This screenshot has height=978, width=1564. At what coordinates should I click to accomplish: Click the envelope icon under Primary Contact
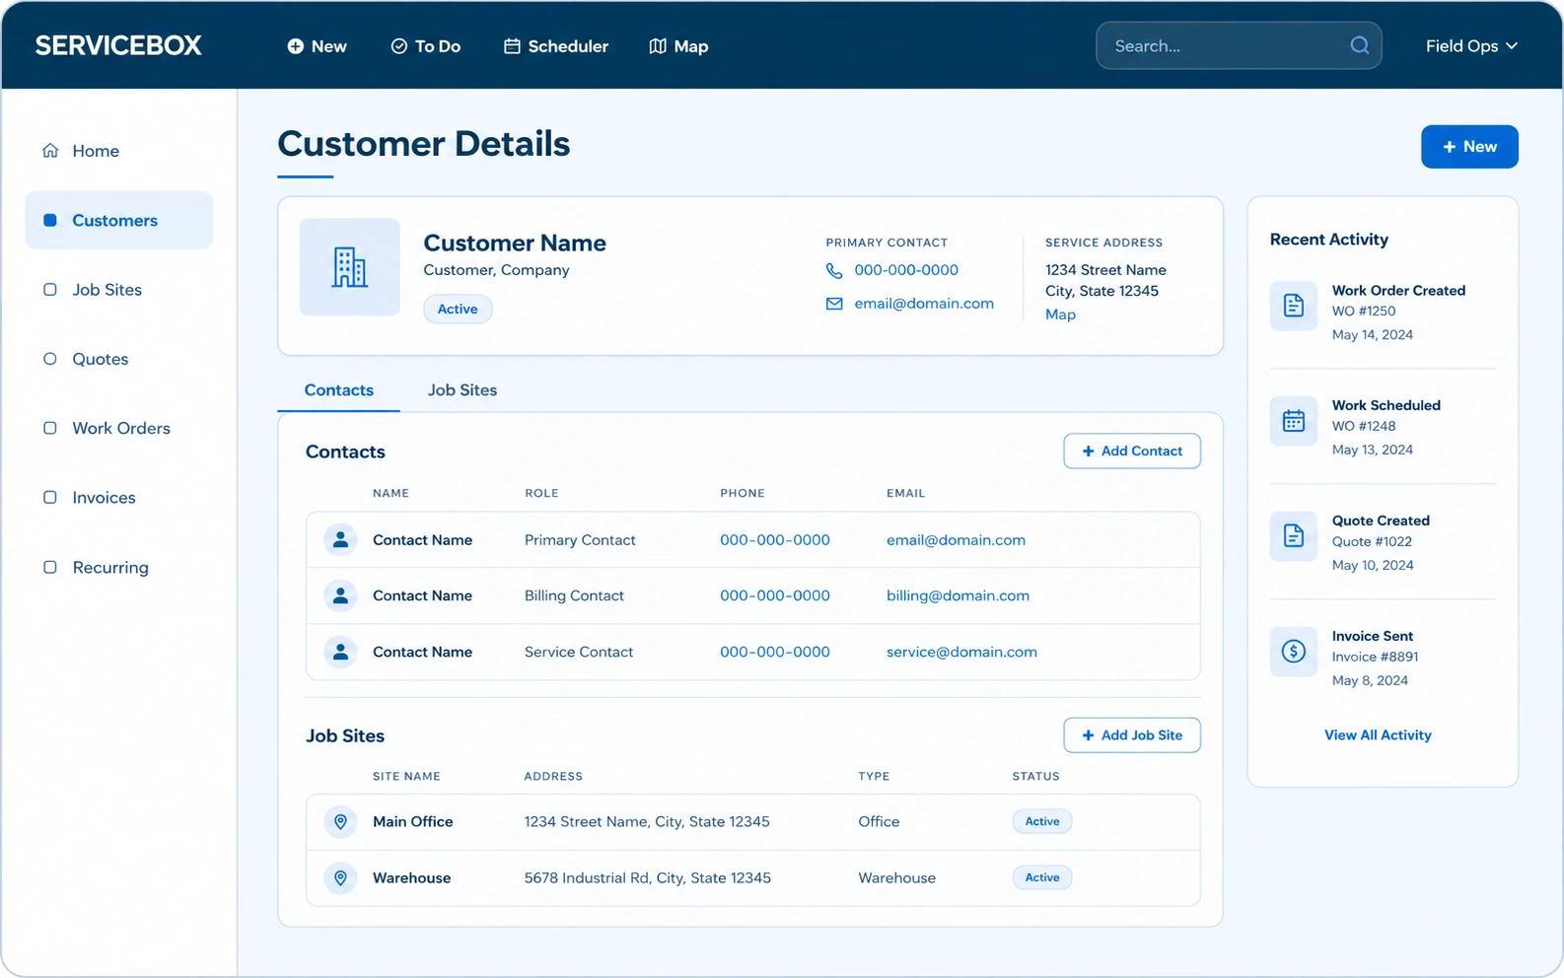click(834, 304)
